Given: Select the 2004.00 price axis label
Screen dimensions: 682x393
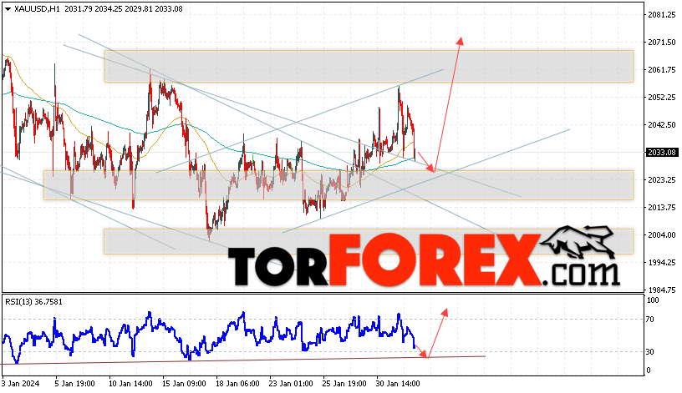Looking at the screenshot, I should (x=662, y=235).
